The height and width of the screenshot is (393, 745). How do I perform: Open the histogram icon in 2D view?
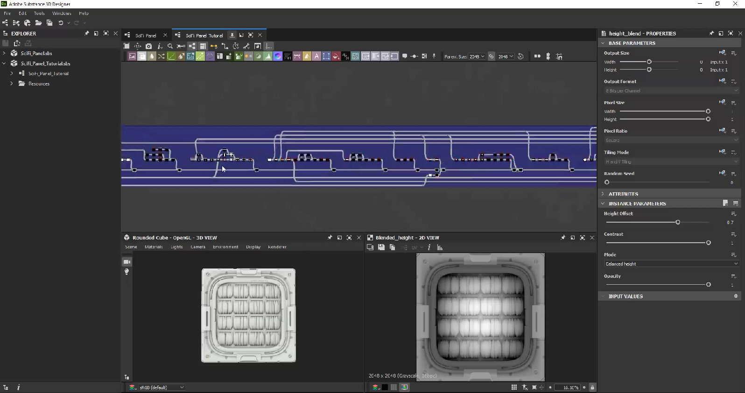pos(440,247)
